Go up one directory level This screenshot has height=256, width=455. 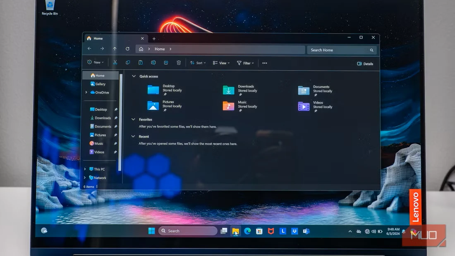pos(115,49)
